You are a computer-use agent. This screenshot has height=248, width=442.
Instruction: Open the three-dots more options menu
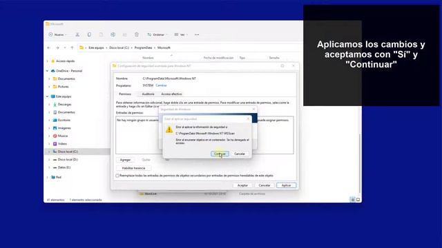point(197,34)
